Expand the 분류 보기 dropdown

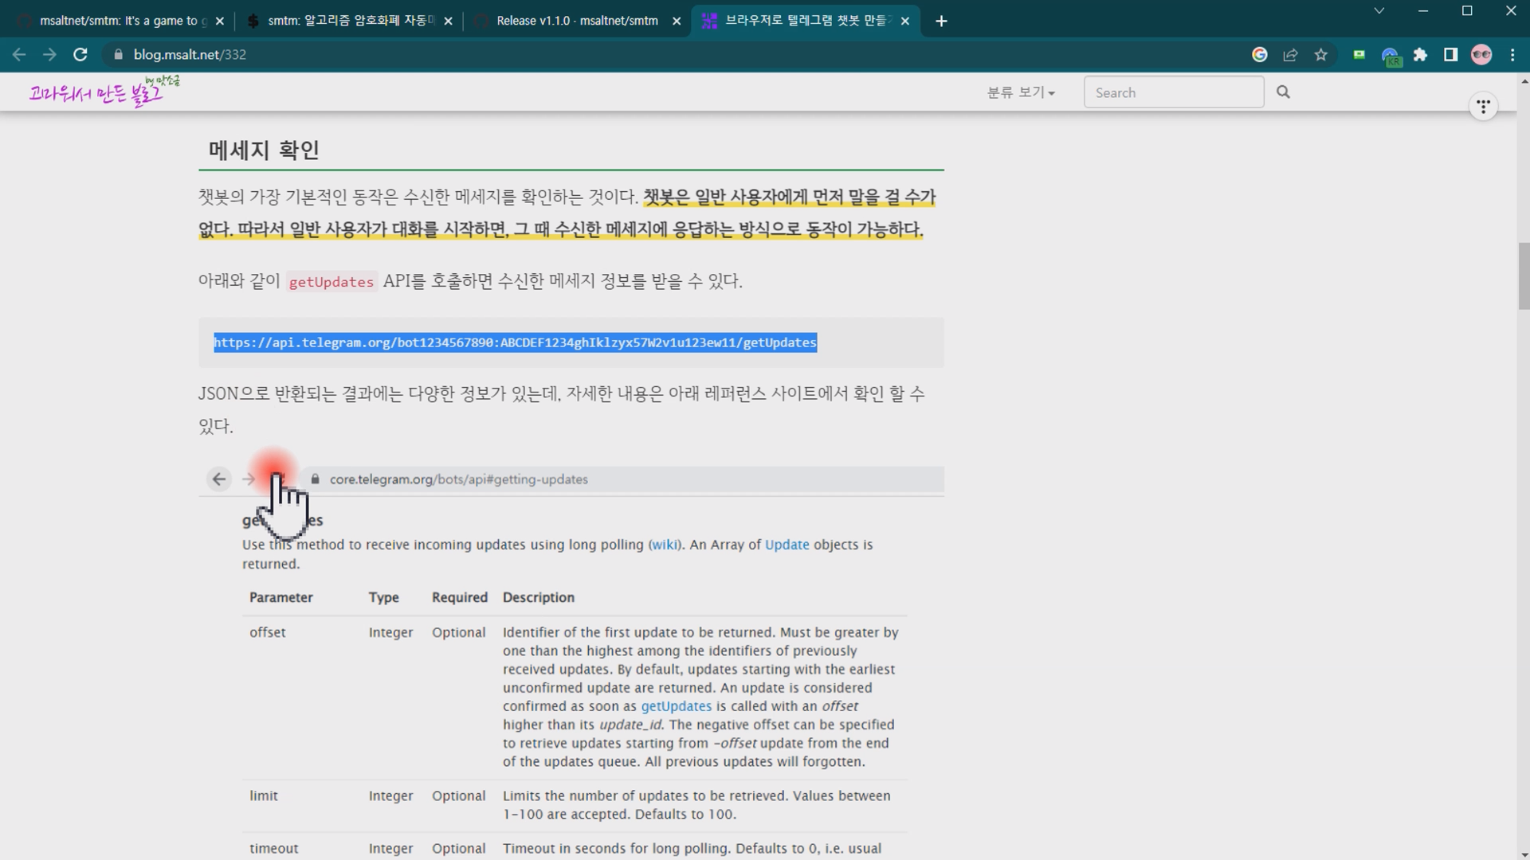1021,92
